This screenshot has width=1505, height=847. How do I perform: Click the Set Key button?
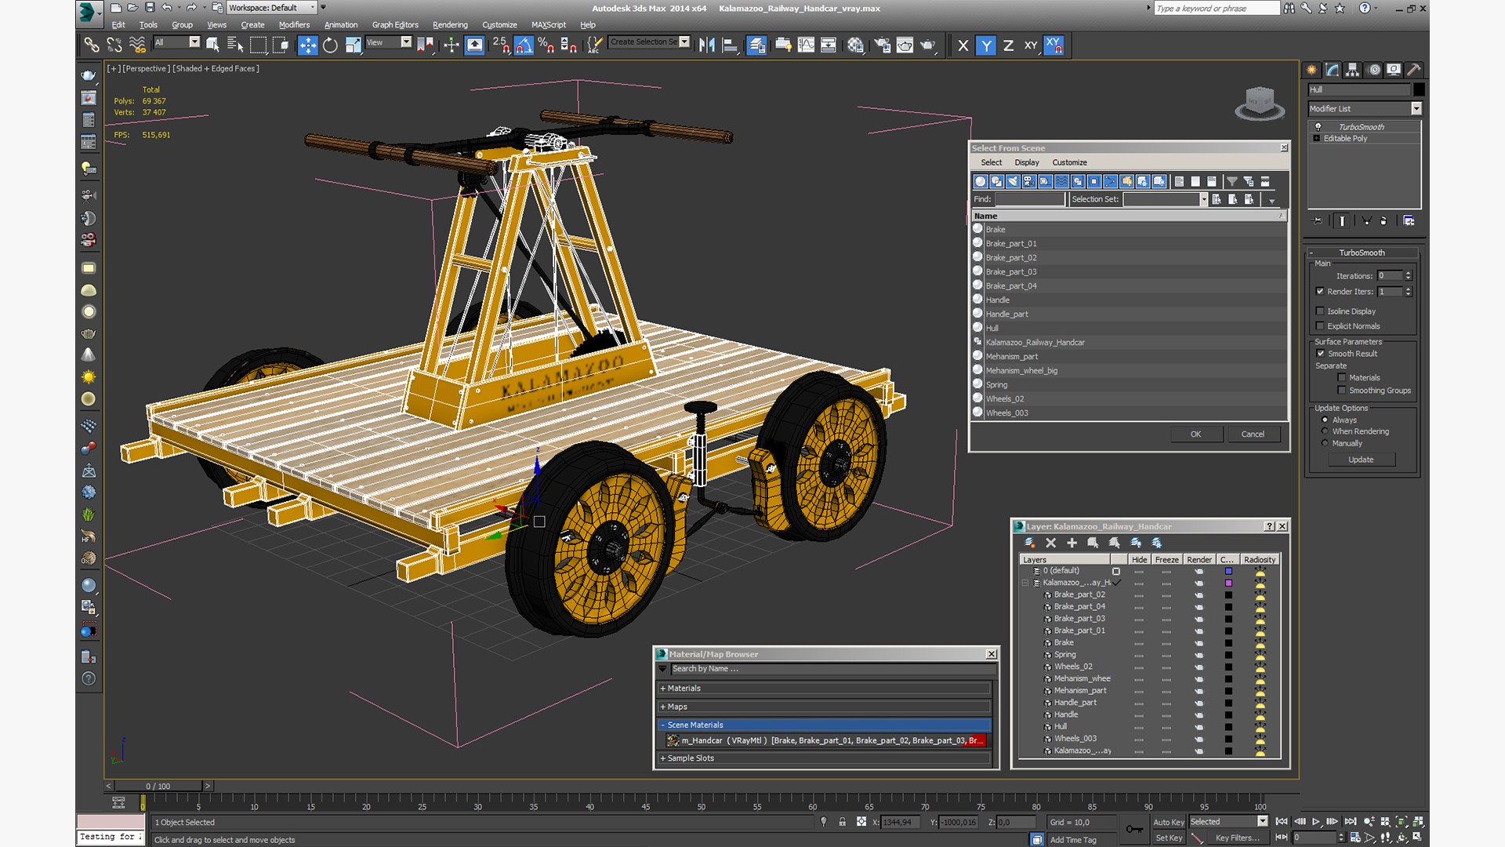[x=1168, y=838]
